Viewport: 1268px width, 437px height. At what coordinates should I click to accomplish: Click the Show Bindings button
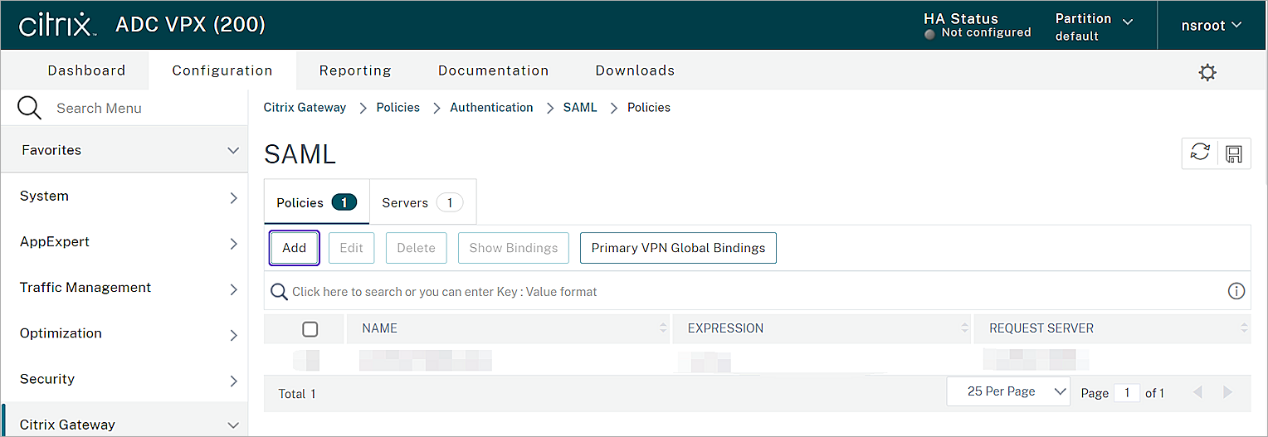[x=514, y=248]
